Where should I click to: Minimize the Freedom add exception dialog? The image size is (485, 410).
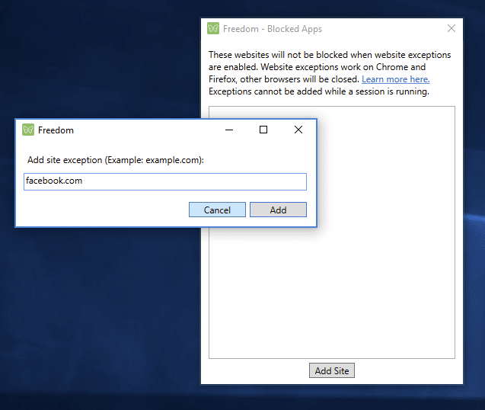[x=229, y=130]
